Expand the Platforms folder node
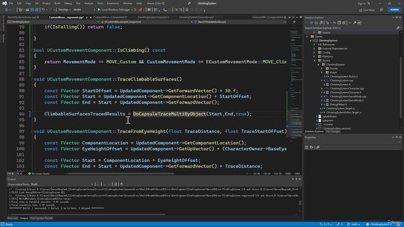The height and width of the screenshot is (227, 404). [314, 56]
